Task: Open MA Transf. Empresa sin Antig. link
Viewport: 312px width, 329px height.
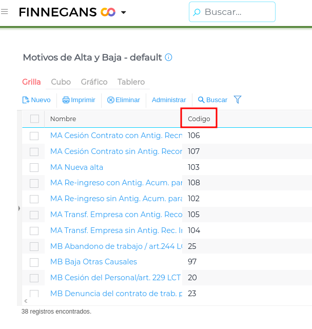Action: pyautogui.click(x=116, y=230)
